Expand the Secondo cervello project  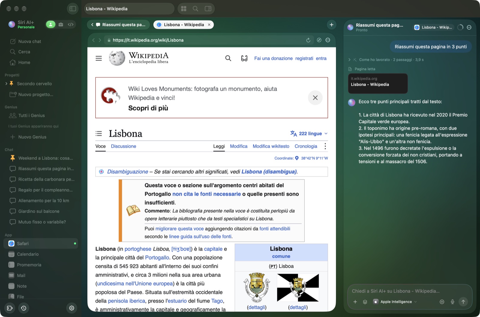6,84
